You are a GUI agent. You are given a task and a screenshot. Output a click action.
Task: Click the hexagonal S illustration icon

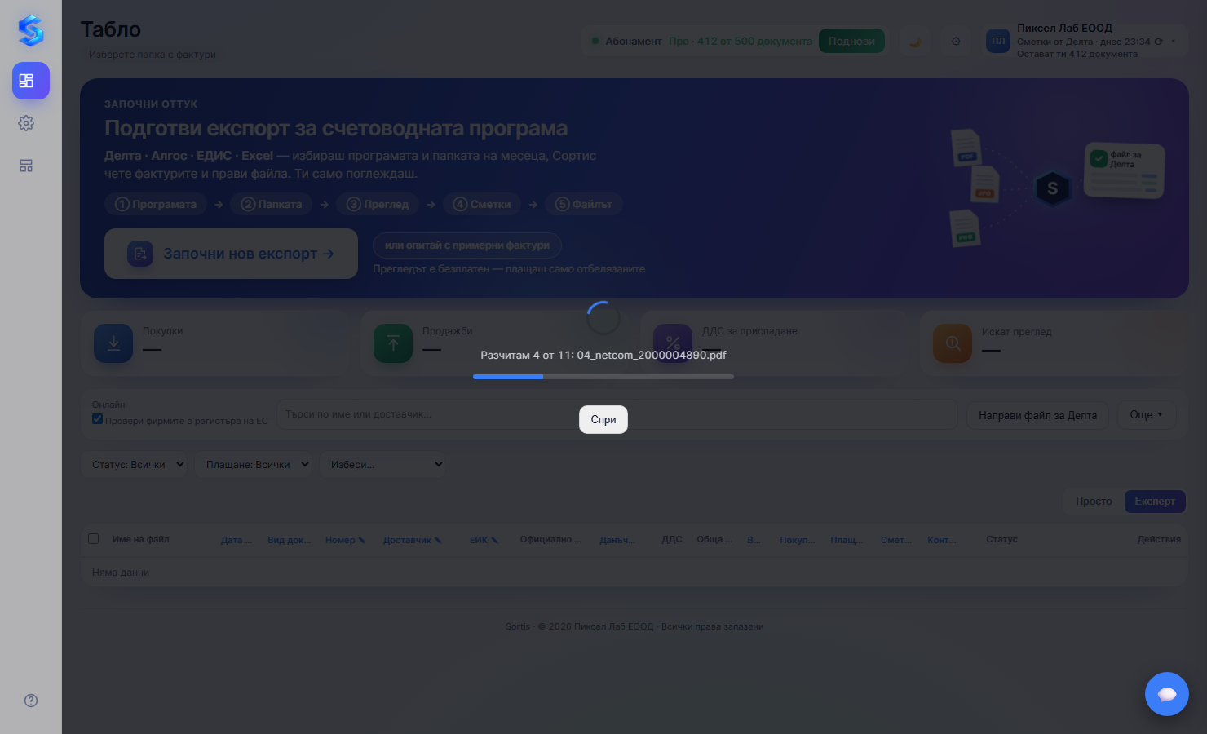[x=1052, y=188]
